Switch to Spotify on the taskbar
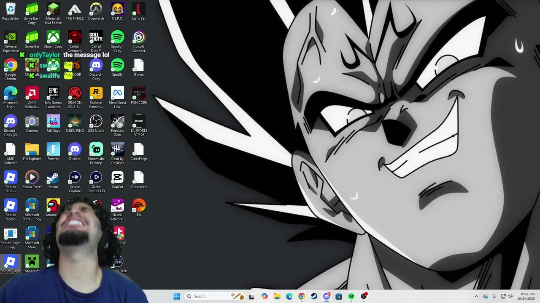Image resolution: width=540 pixels, height=303 pixels. [351, 296]
